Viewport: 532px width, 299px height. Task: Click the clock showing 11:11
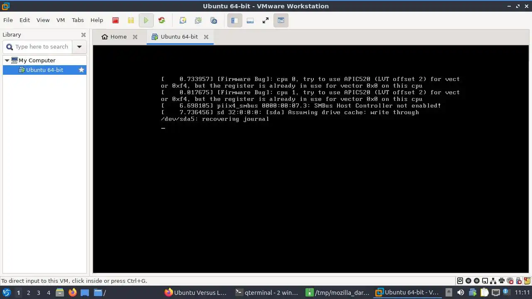tap(522, 292)
